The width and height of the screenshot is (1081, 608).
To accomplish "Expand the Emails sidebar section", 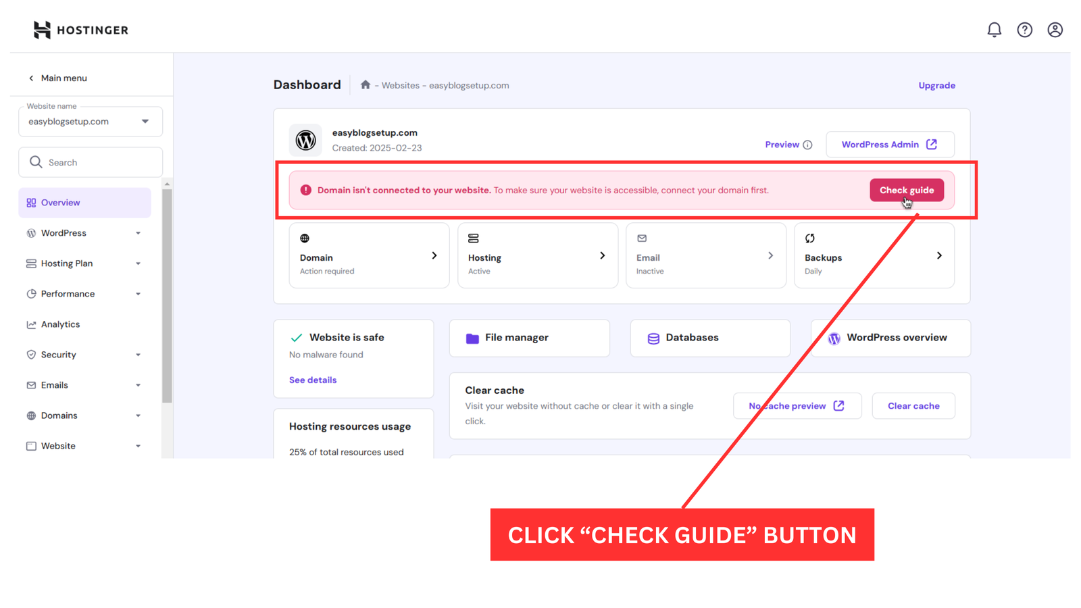I will pos(138,385).
